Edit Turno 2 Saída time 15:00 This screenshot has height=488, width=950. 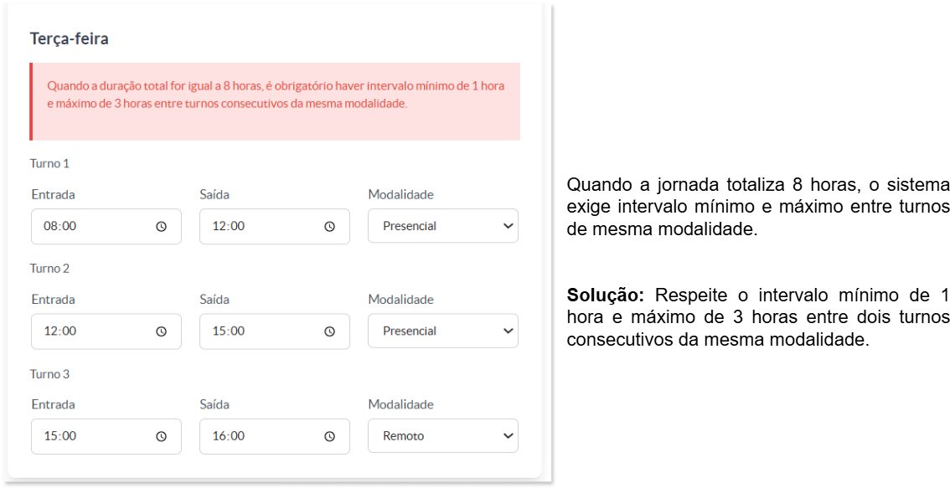[275, 331]
